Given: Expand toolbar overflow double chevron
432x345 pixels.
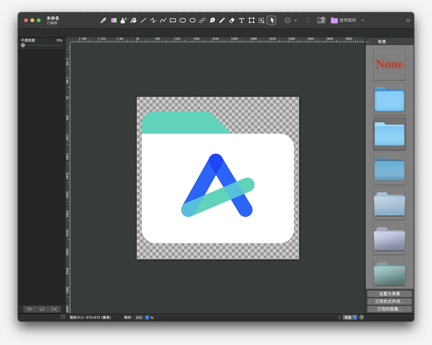Looking at the screenshot, I should [408, 21].
